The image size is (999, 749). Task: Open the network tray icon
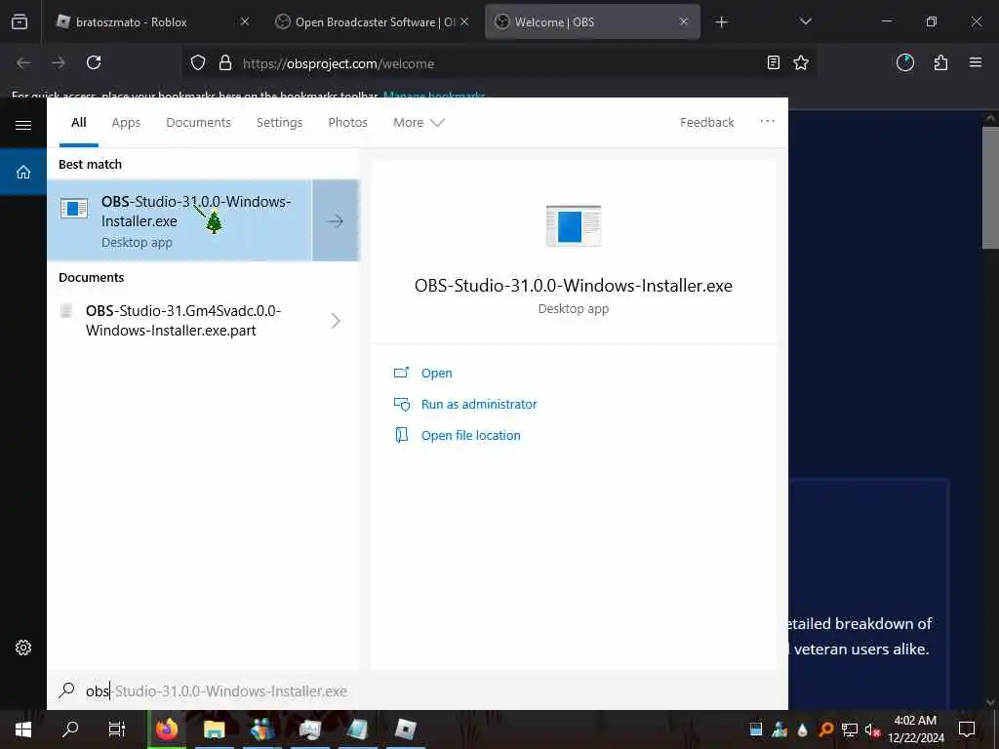coord(850,729)
